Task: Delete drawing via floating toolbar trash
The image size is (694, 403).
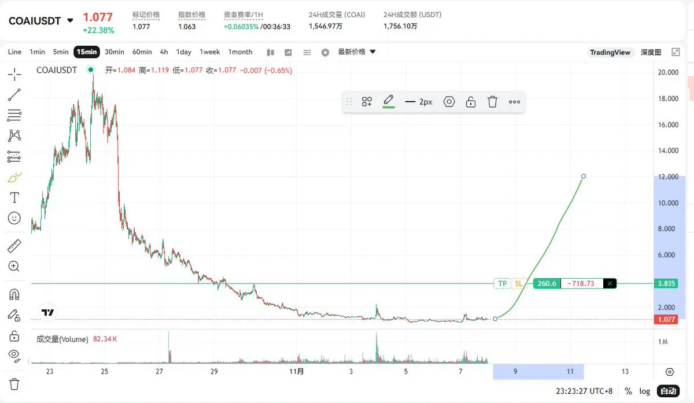Action: (492, 102)
